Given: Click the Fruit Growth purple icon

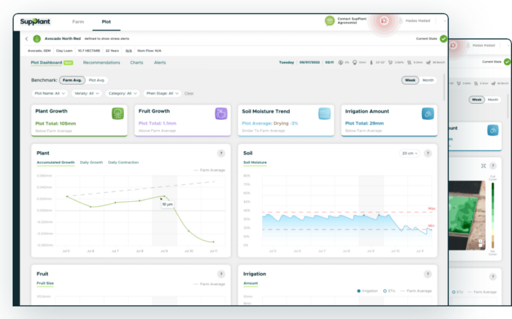Looking at the screenshot, I should pos(221,114).
